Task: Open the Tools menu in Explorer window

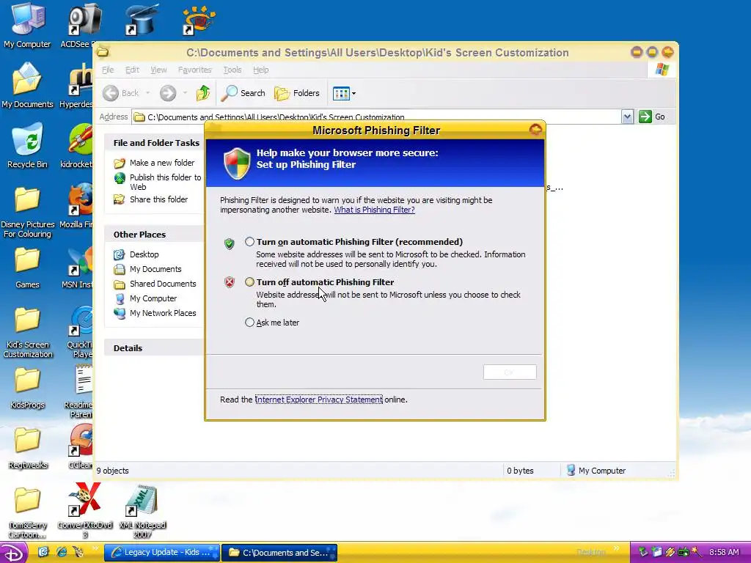Action: point(232,70)
